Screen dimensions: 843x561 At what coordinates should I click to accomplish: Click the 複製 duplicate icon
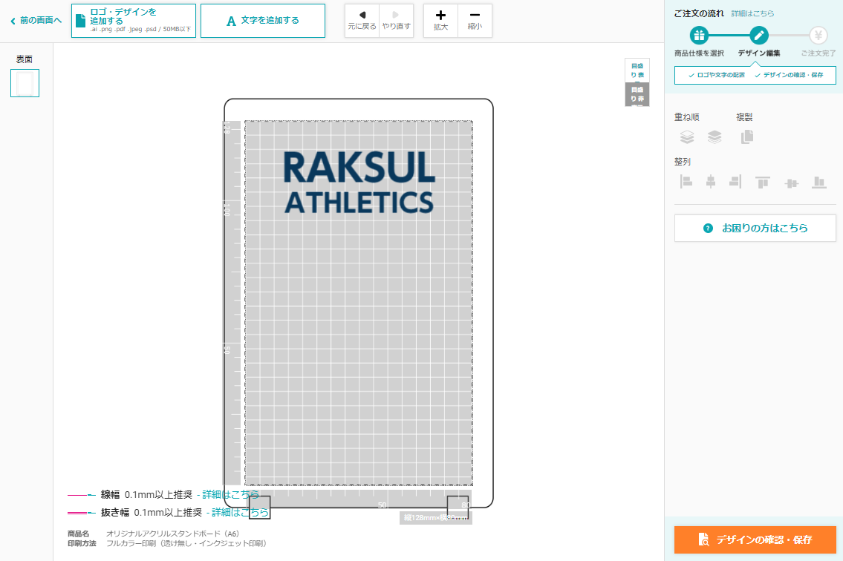746,137
